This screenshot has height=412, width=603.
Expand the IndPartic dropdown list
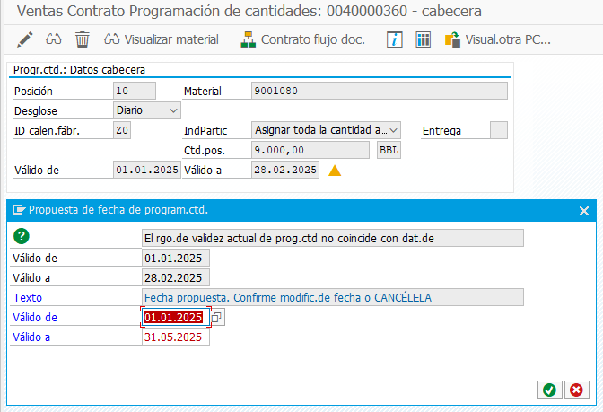coord(393,130)
